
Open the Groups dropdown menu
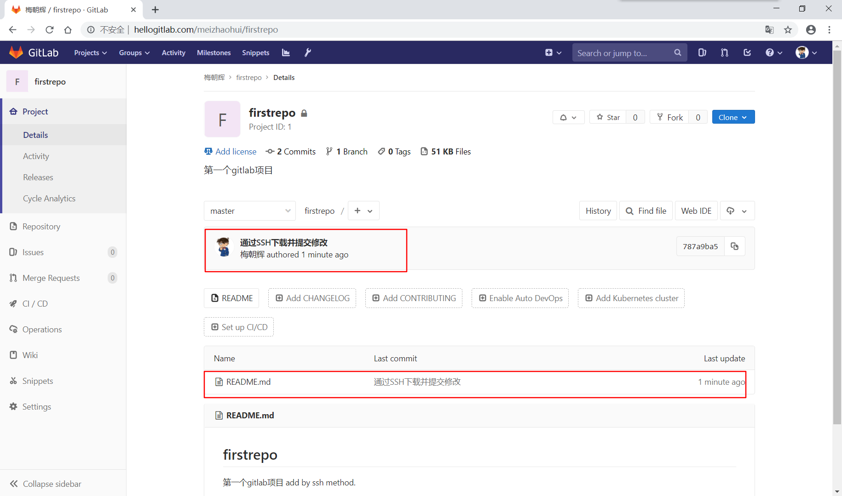click(134, 52)
